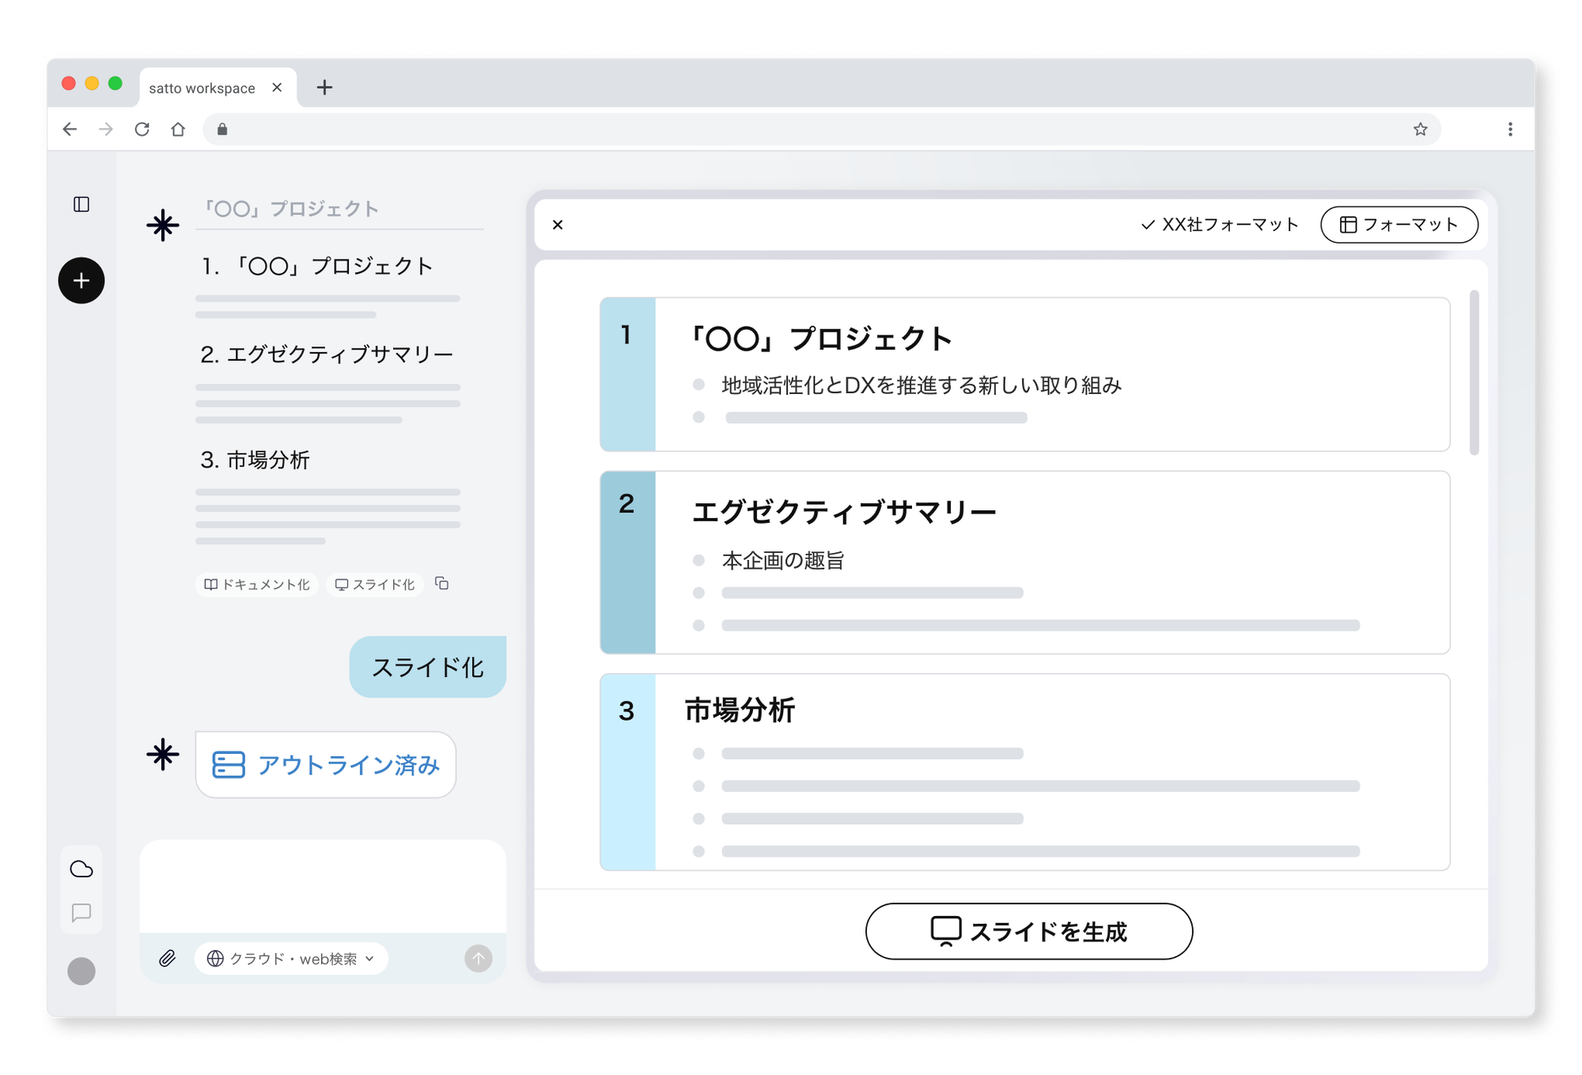The width and height of the screenshot is (1582, 1075).
Task: Open the browser menu with three dots
Action: pos(1509,129)
